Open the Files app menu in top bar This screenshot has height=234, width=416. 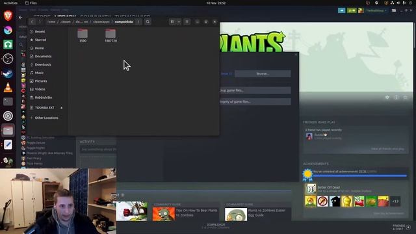[31, 3]
